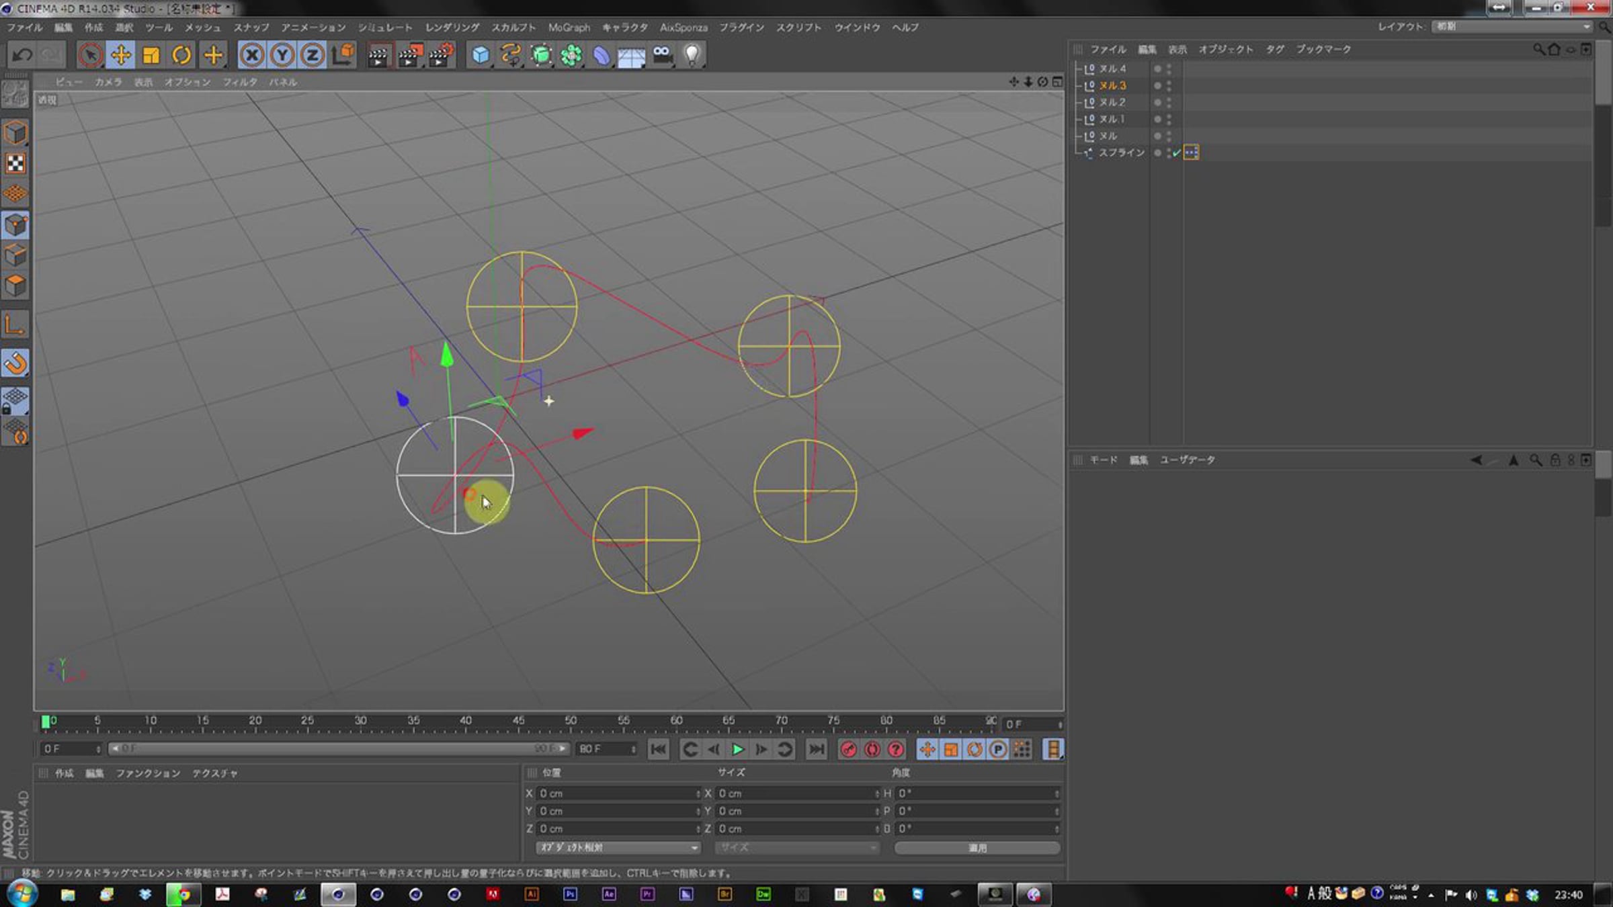Viewport: 1613px width, 907px height.
Task: Open the MoGraph menu
Action: pos(569,28)
